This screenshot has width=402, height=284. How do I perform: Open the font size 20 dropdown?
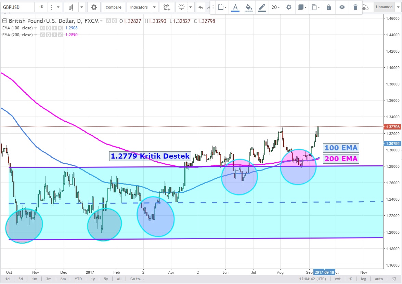(x=276, y=7)
